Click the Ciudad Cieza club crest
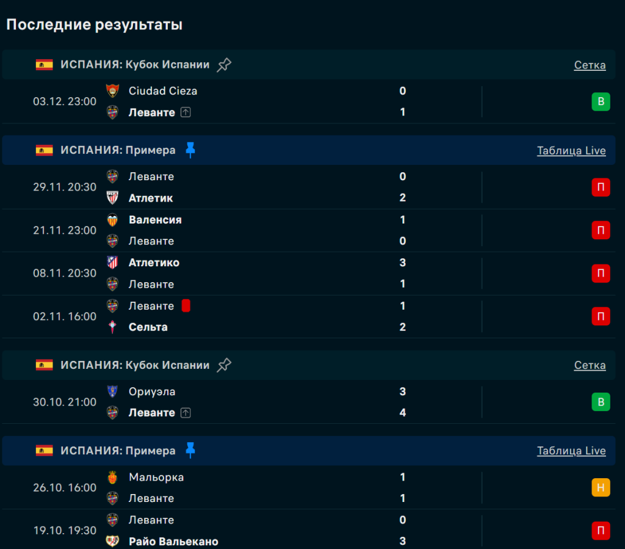The width and height of the screenshot is (625, 549). (112, 91)
